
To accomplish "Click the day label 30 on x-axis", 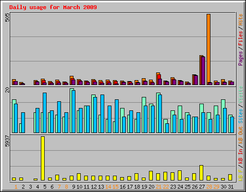I will 223,187.
